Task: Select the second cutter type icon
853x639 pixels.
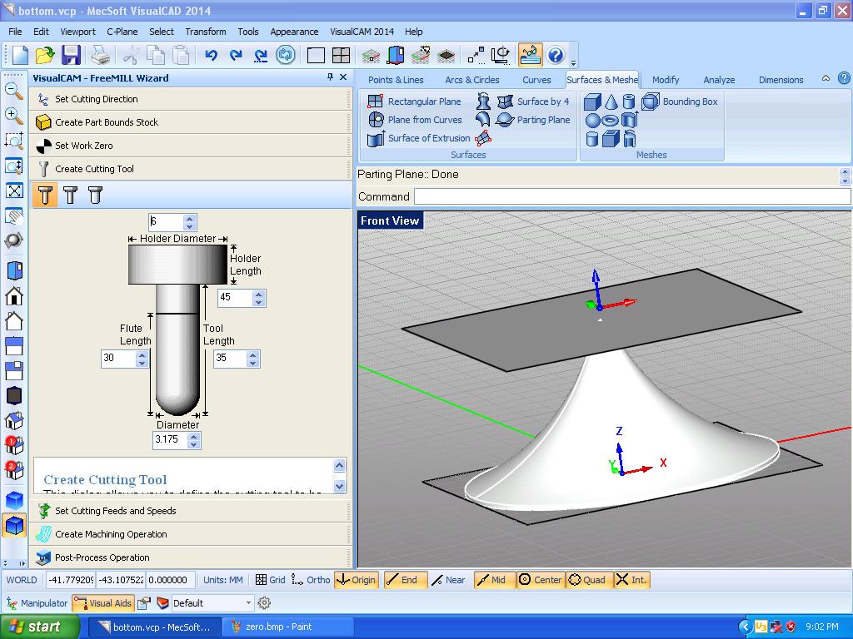Action: click(70, 195)
